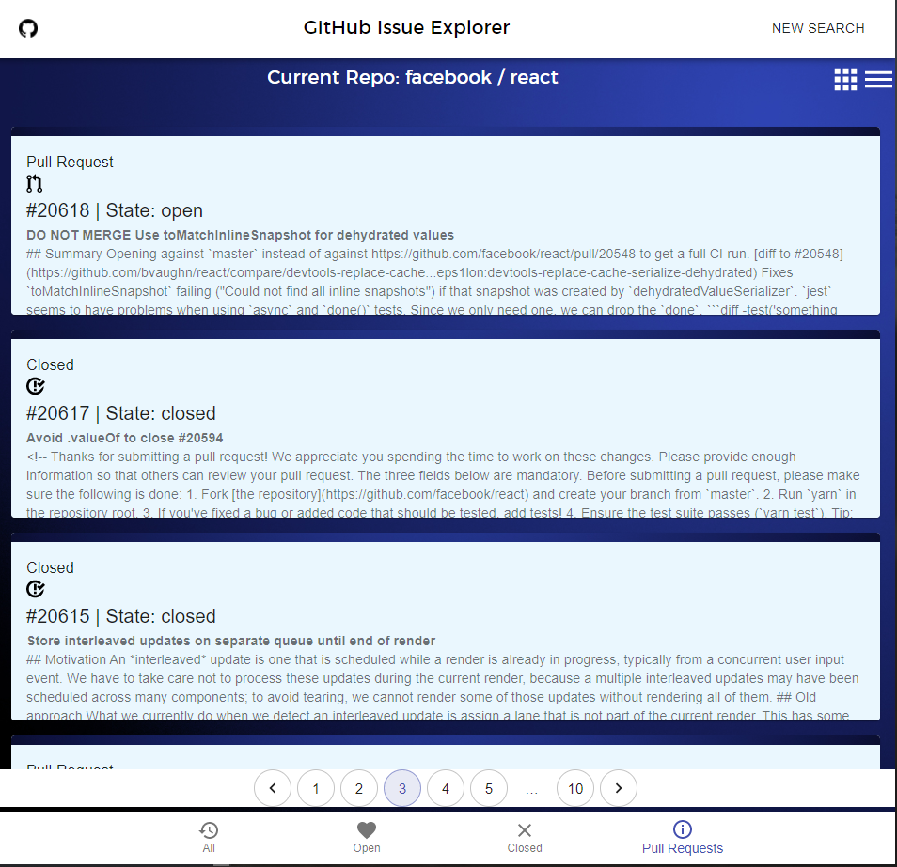Viewport: 897px width, 867px height.
Task: Go to page 5
Action: (489, 788)
